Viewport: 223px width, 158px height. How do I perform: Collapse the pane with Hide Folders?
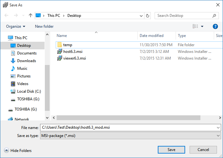[x=18, y=151]
